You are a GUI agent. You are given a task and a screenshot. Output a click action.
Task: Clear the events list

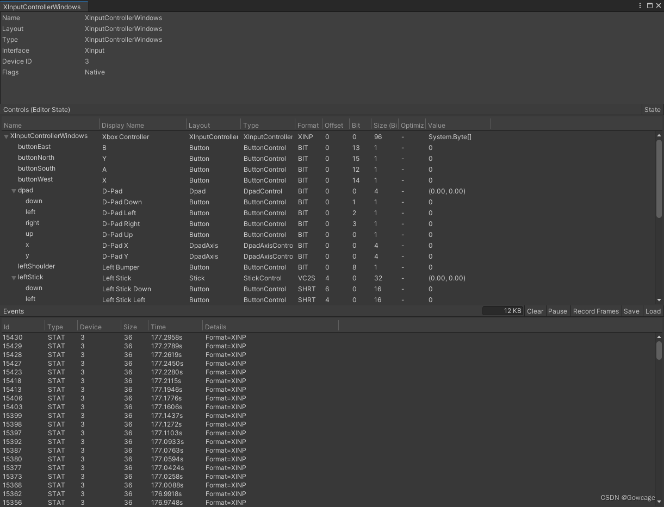click(x=535, y=311)
